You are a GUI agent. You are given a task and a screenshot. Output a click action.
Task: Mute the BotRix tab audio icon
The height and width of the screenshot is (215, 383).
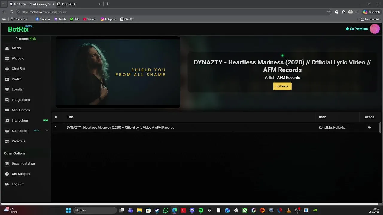coord(16,4)
